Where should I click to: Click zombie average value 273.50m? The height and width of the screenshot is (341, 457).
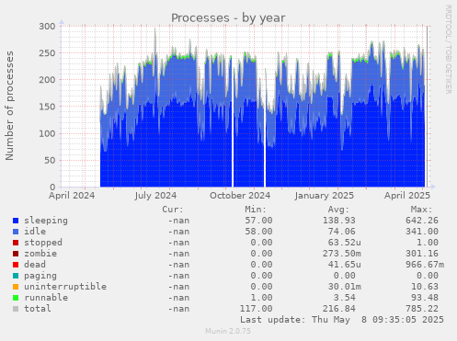pos(342,254)
